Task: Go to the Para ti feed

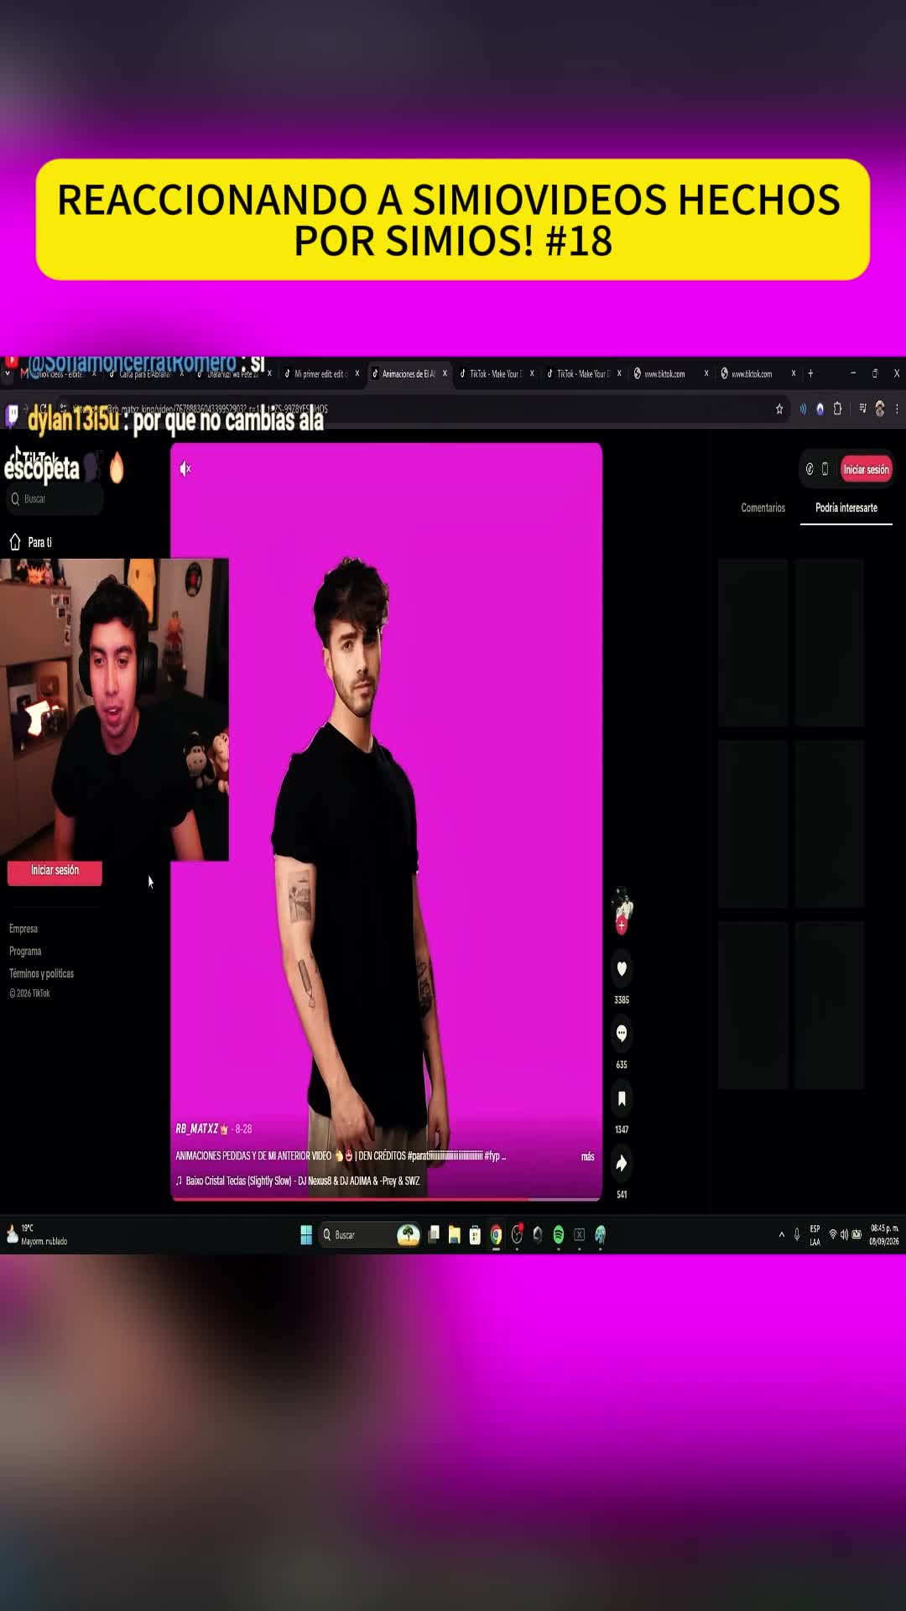Action: [31, 542]
